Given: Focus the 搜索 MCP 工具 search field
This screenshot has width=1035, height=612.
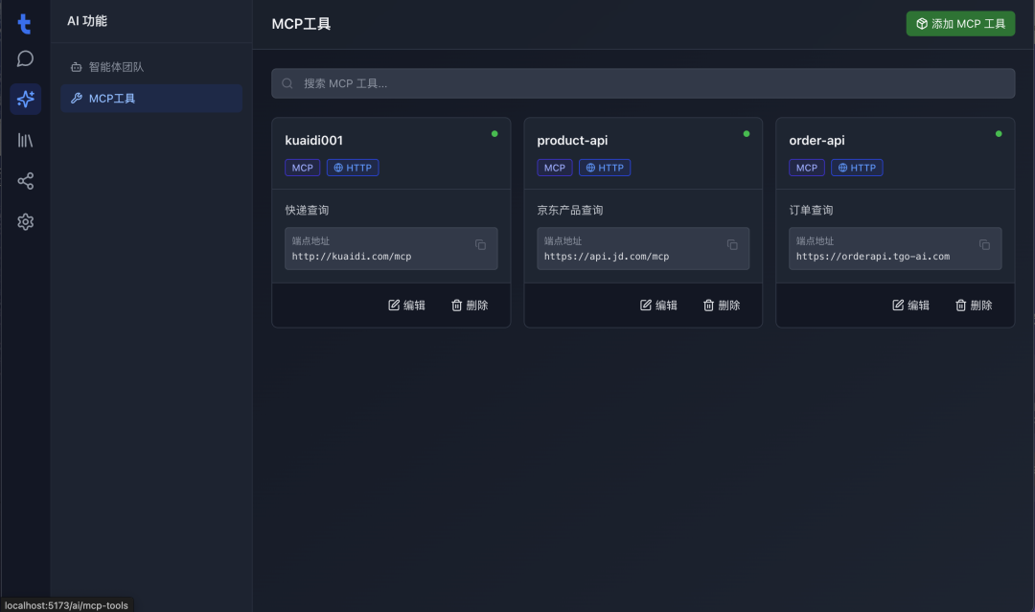Looking at the screenshot, I should coord(642,83).
